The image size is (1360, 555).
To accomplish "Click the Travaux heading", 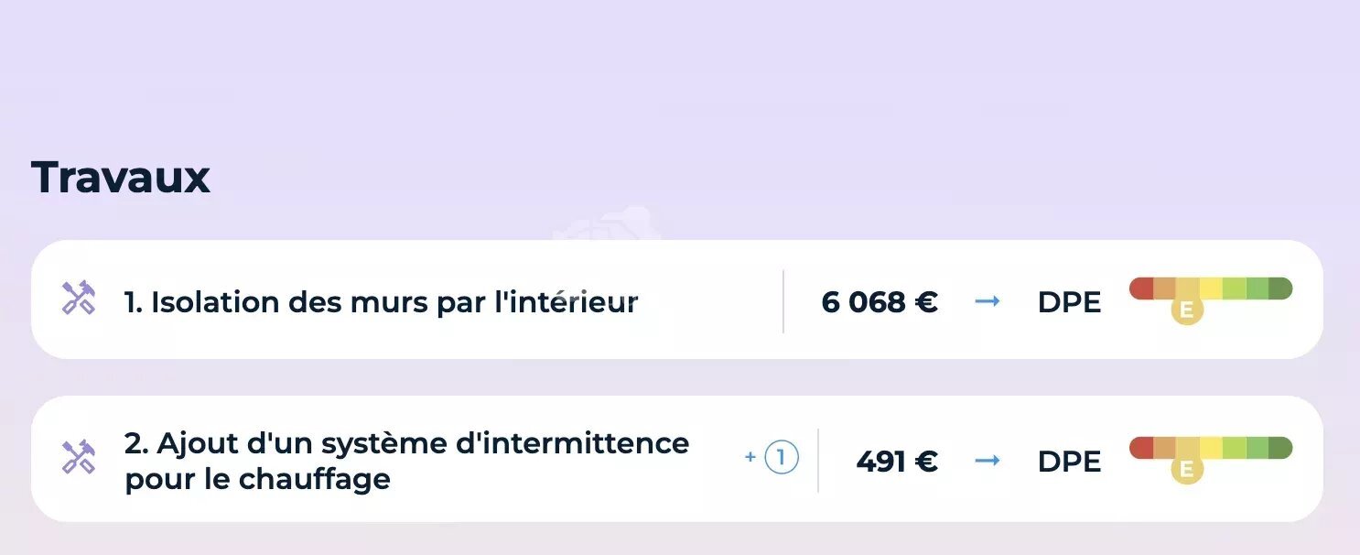I will [121, 177].
